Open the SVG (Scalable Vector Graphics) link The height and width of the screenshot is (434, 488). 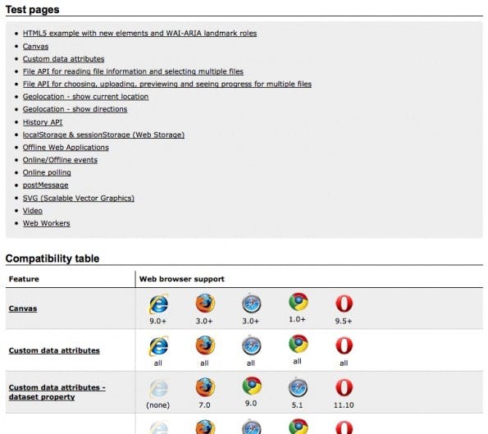coord(79,198)
